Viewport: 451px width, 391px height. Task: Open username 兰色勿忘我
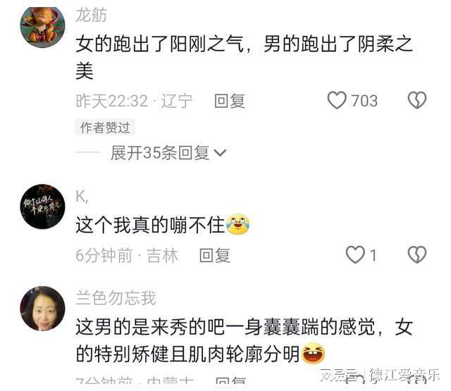(116, 298)
